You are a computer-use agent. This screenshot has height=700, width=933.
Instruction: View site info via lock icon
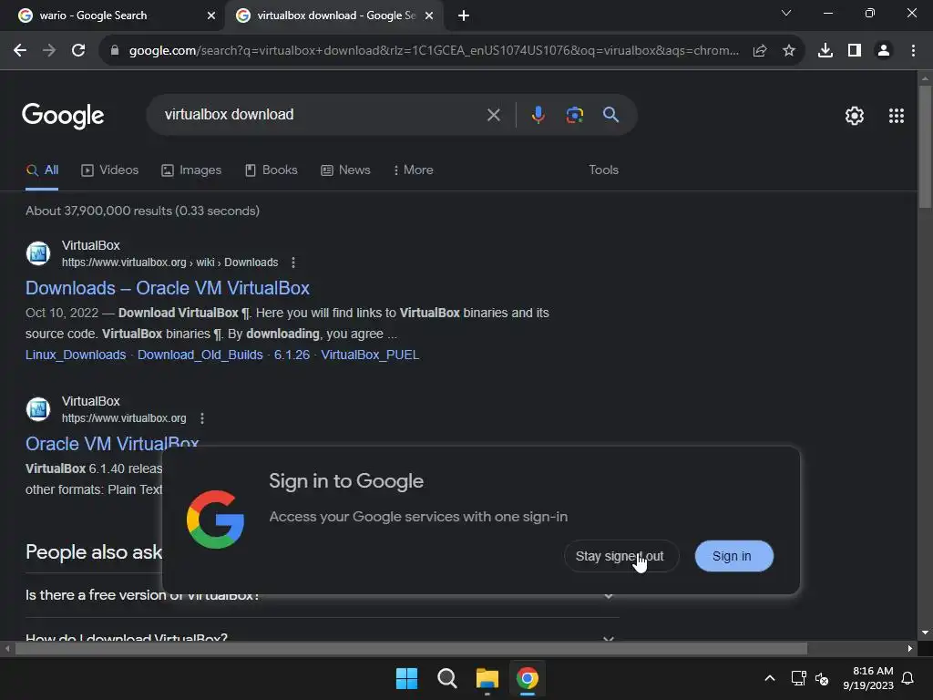tap(115, 51)
